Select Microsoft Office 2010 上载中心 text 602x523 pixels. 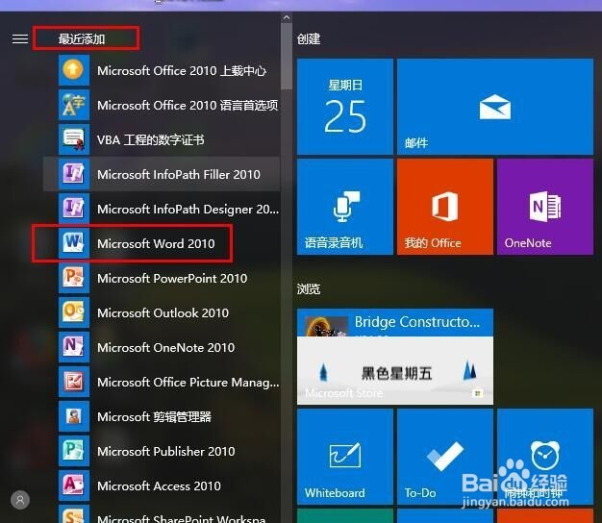(x=182, y=70)
